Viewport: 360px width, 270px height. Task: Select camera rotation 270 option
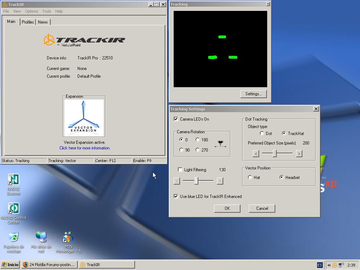tap(198, 150)
